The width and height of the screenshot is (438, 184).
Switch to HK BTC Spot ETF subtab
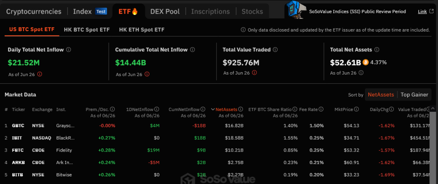tap(86, 29)
